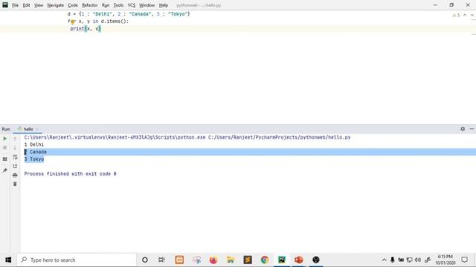Open the Action Center notifications icon
This screenshot has width=476, height=267.
[464, 260]
